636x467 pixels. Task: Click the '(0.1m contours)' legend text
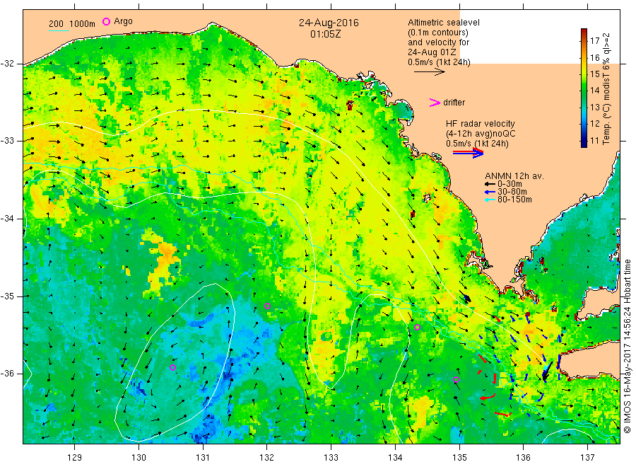pyautogui.click(x=438, y=33)
